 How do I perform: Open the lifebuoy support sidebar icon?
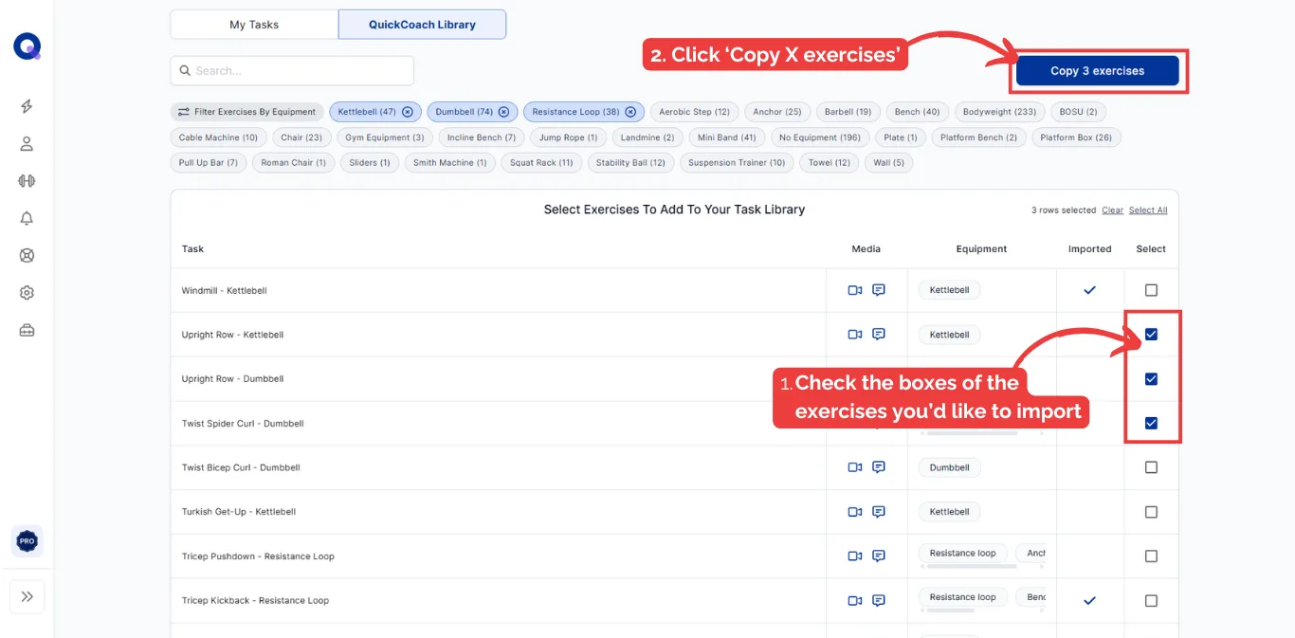[27, 255]
